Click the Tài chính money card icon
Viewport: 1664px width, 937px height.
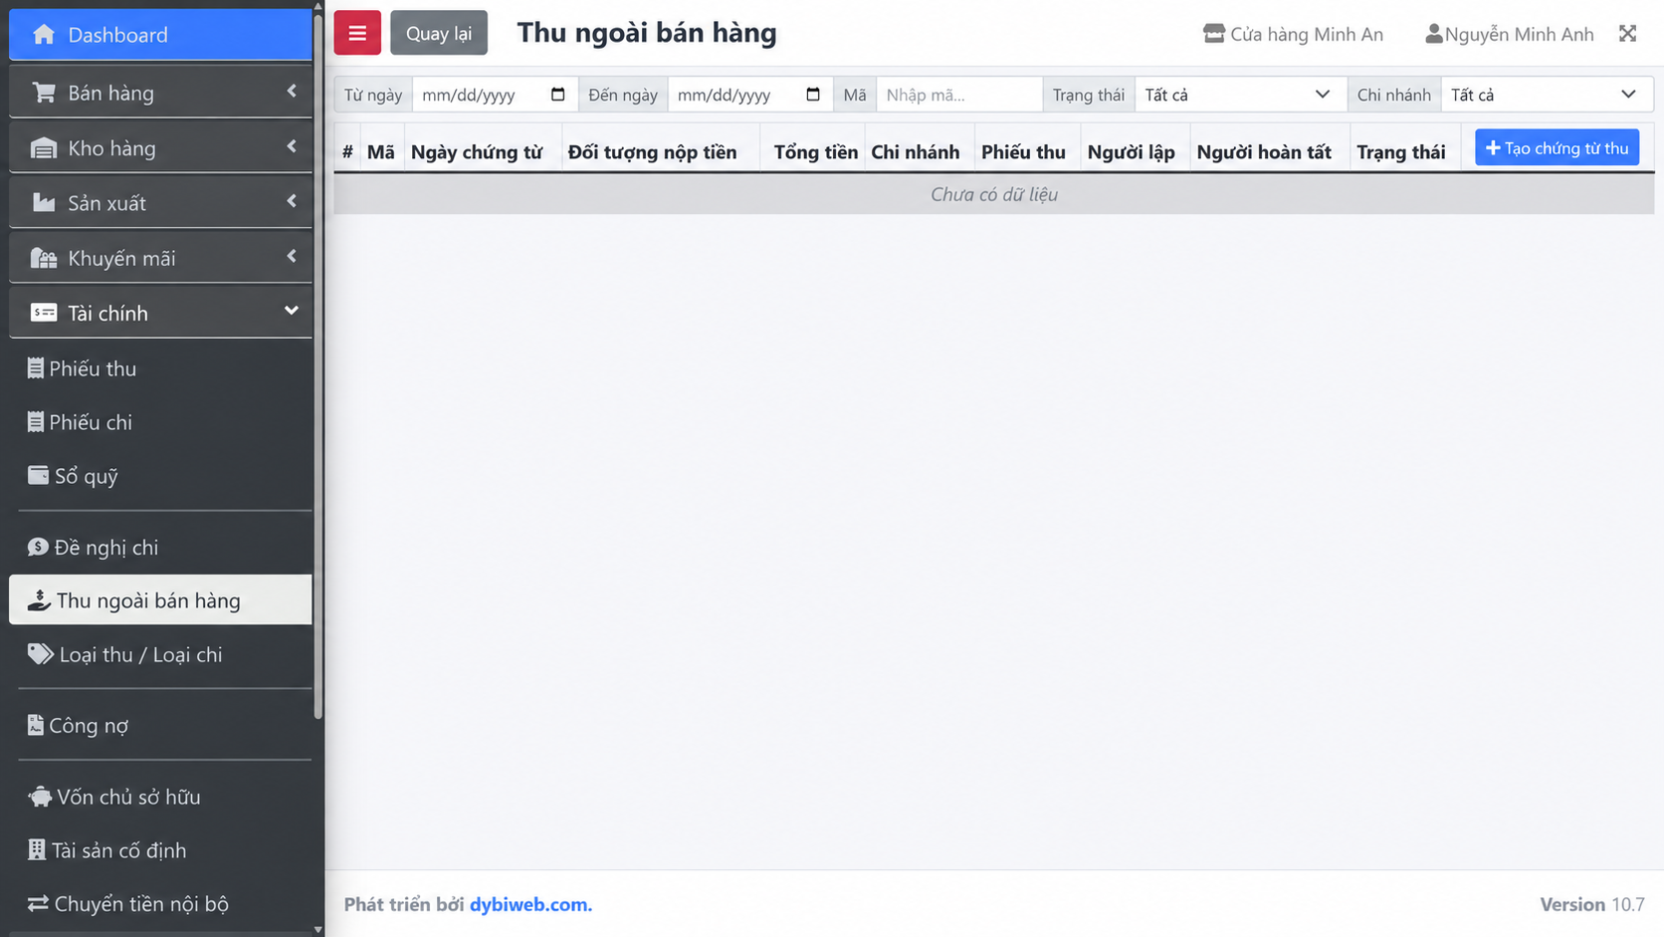44,313
